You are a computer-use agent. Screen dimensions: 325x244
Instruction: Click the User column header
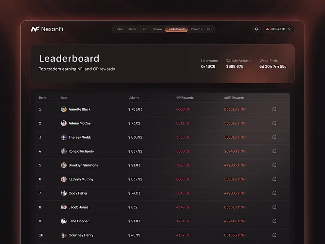click(x=64, y=98)
